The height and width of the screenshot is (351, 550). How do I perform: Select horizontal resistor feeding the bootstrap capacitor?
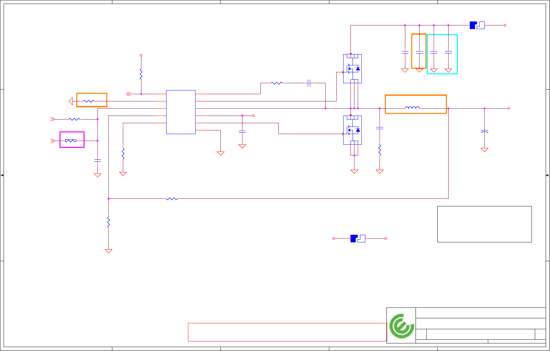click(x=276, y=83)
